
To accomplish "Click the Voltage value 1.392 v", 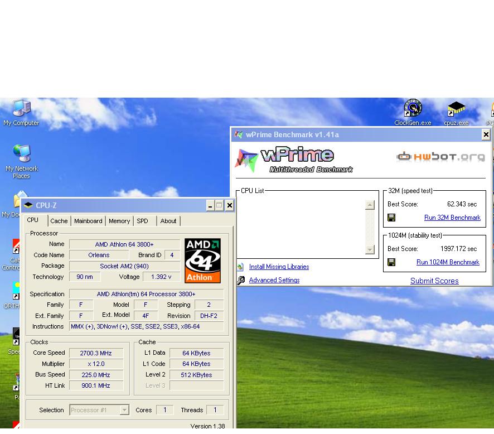I will (x=161, y=277).
